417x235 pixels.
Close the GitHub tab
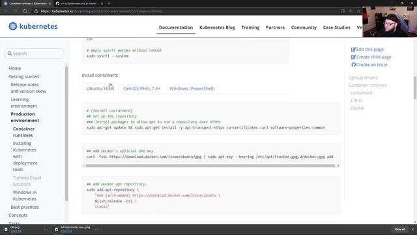coord(102,3)
